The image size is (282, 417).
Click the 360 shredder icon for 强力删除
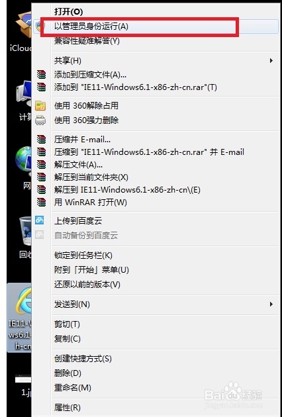click(x=40, y=120)
